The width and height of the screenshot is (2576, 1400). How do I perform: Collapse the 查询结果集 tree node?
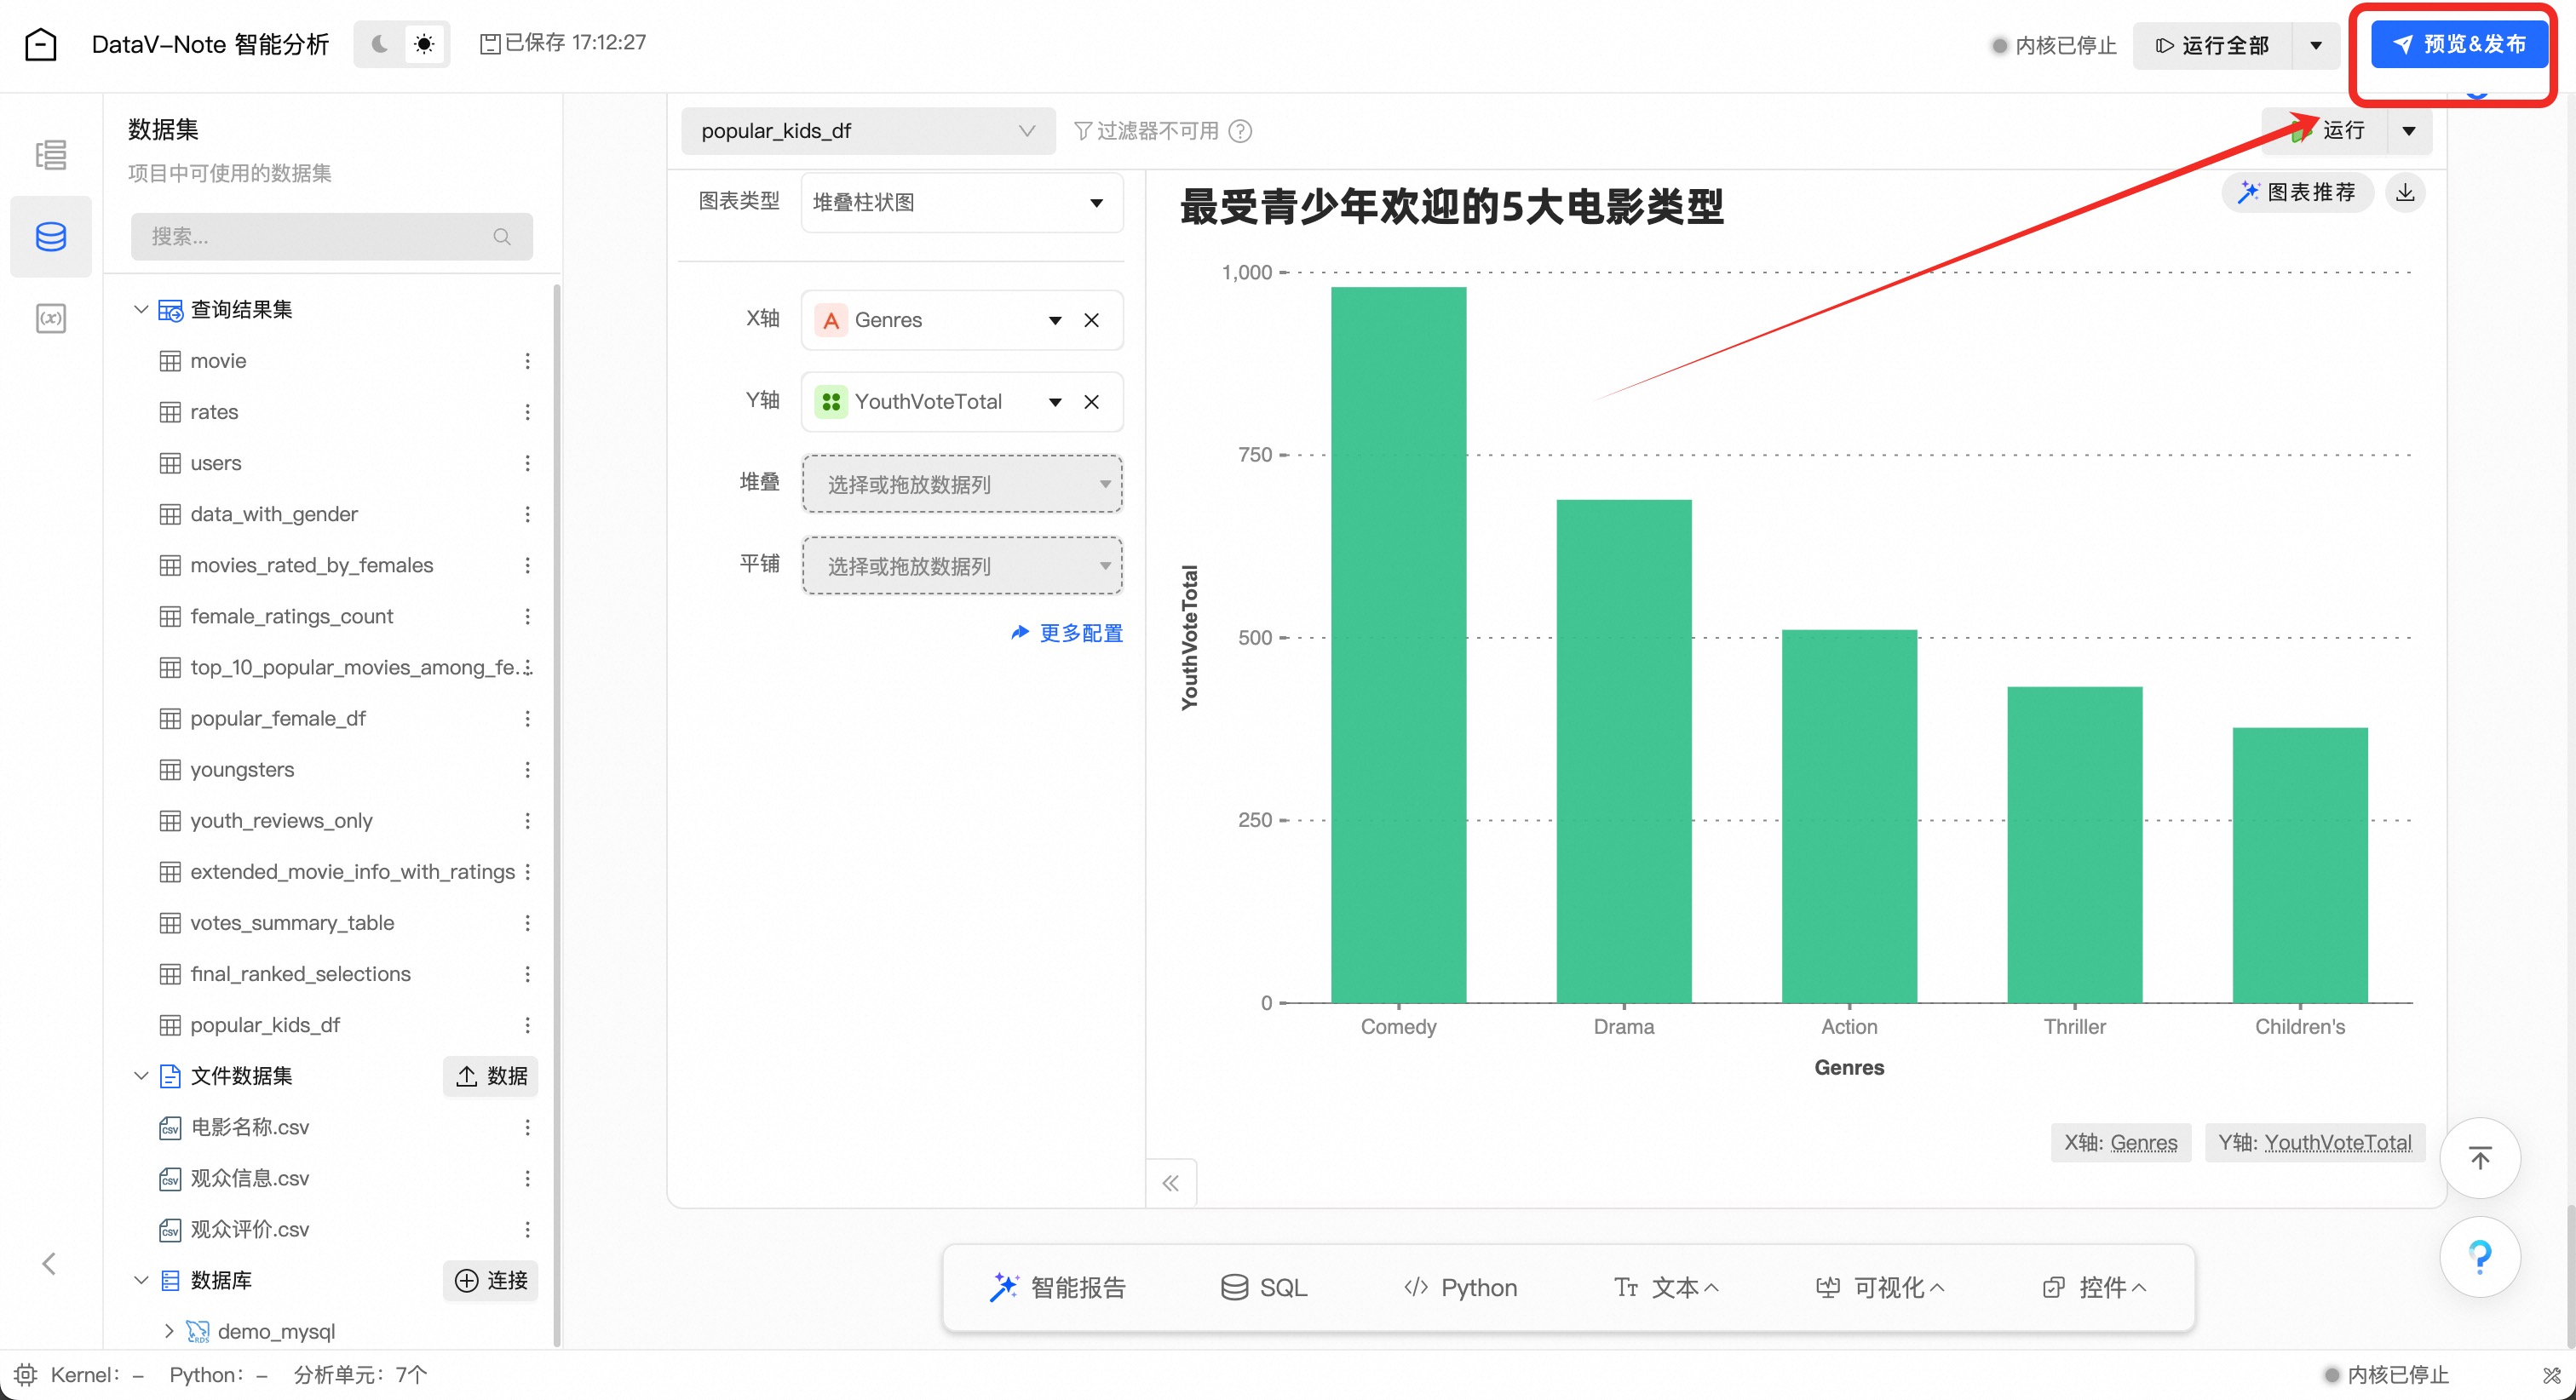[x=141, y=310]
